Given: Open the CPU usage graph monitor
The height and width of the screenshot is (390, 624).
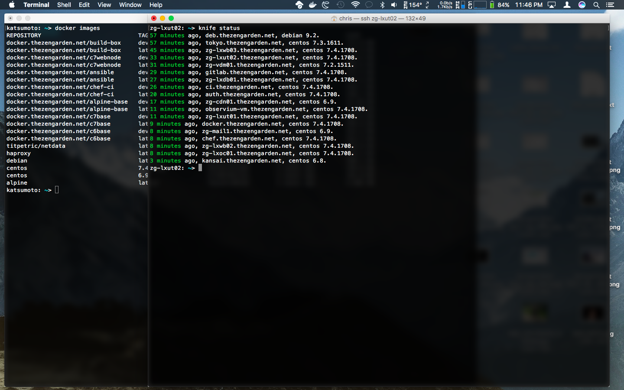Looking at the screenshot, I should 477,5.
